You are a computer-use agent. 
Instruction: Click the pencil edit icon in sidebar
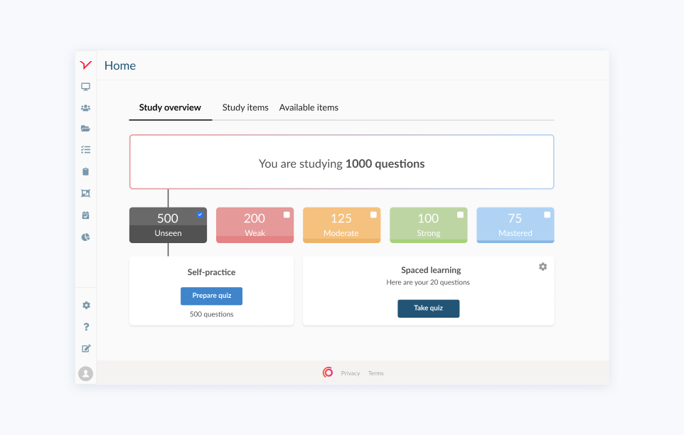click(x=86, y=348)
